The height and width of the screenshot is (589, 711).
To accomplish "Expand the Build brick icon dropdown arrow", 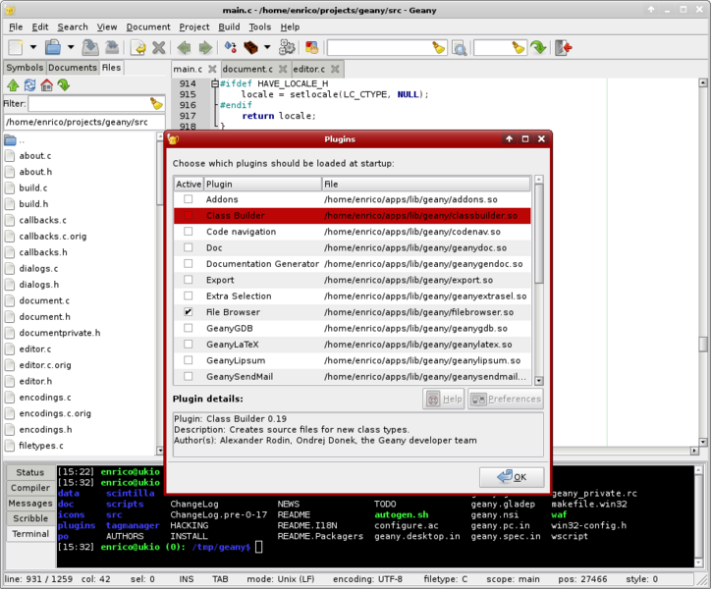I will 268,47.
